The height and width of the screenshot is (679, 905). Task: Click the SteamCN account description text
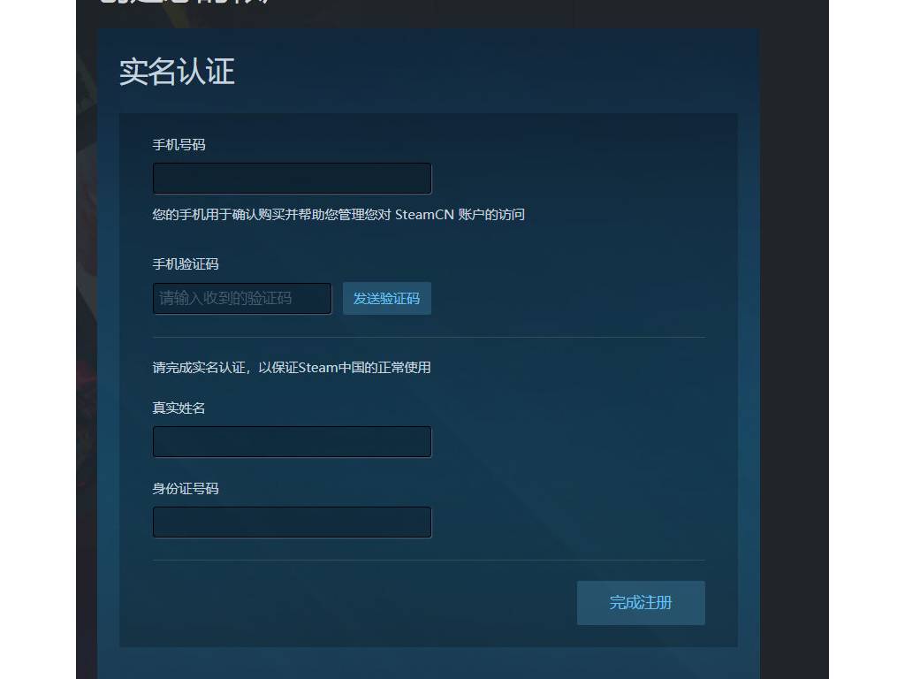(338, 215)
